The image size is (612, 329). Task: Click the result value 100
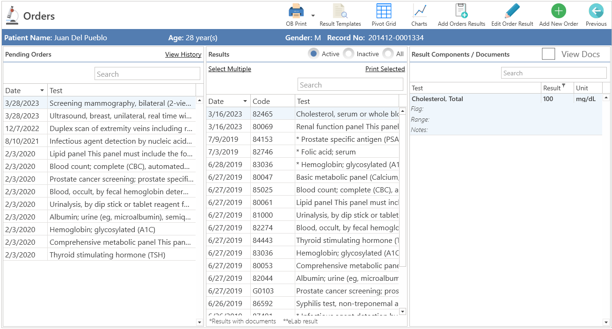click(548, 99)
